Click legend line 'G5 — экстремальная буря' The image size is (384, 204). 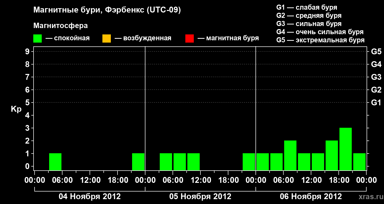point(320,40)
